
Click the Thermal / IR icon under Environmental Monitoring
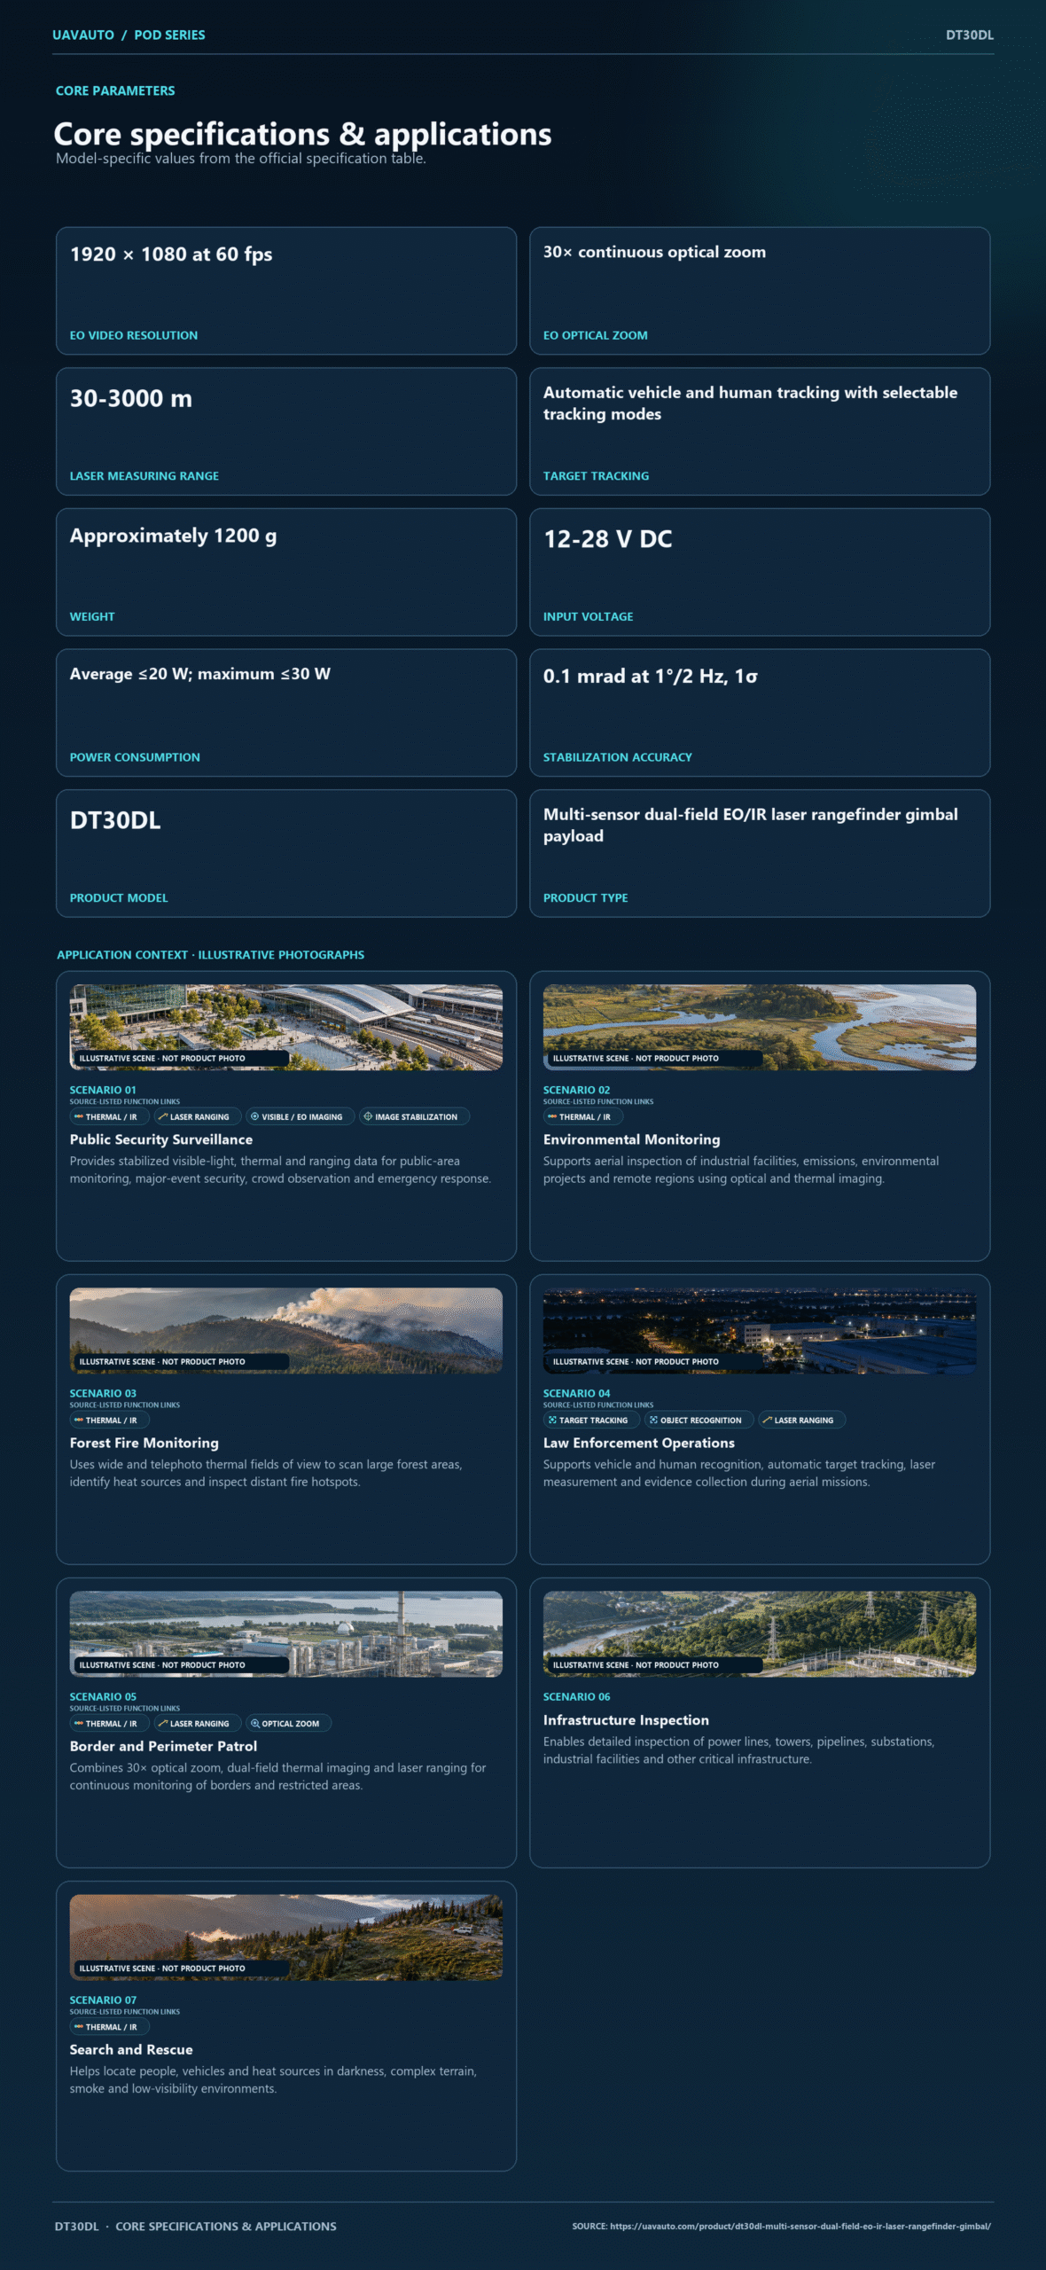(552, 1116)
